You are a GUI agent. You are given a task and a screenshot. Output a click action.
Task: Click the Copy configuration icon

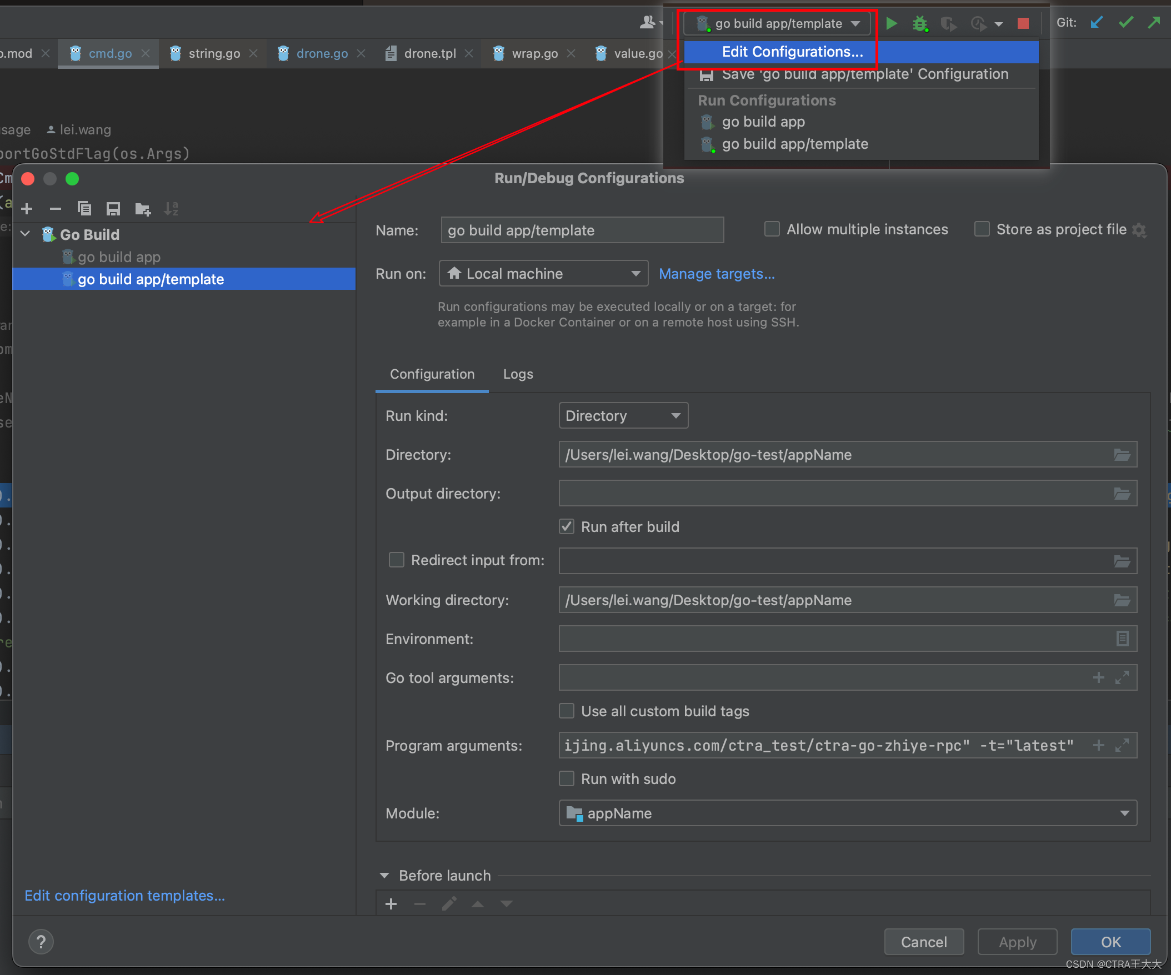pos(84,209)
